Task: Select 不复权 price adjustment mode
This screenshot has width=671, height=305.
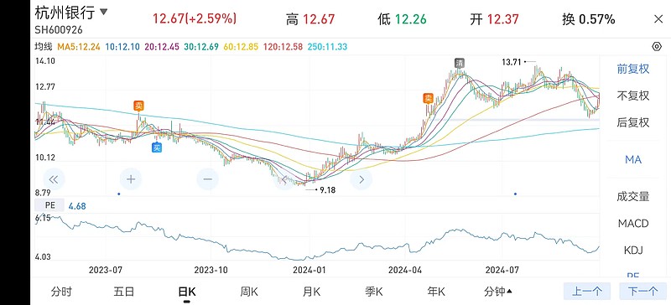Action: click(x=633, y=96)
